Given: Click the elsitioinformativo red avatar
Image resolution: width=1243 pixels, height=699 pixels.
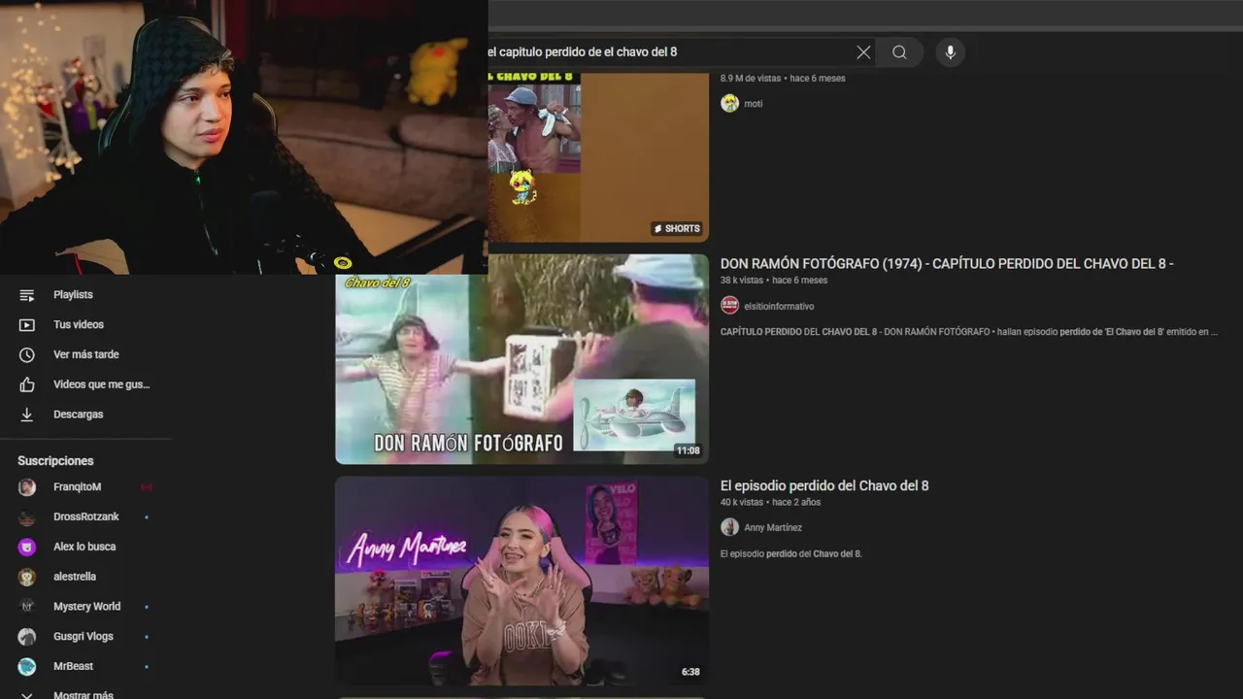Looking at the screenshot, I should point(729,306).
